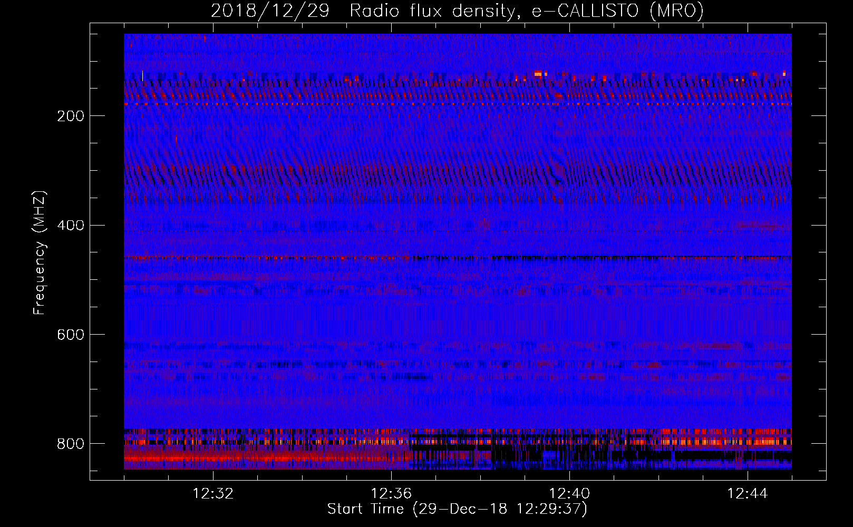Click the '12:40' time tick label
Image resolution: width=853 pixels, height=527 pixels.
569,494
